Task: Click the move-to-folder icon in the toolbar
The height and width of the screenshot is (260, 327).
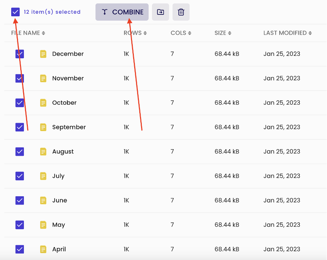Action: coord(160,12)
